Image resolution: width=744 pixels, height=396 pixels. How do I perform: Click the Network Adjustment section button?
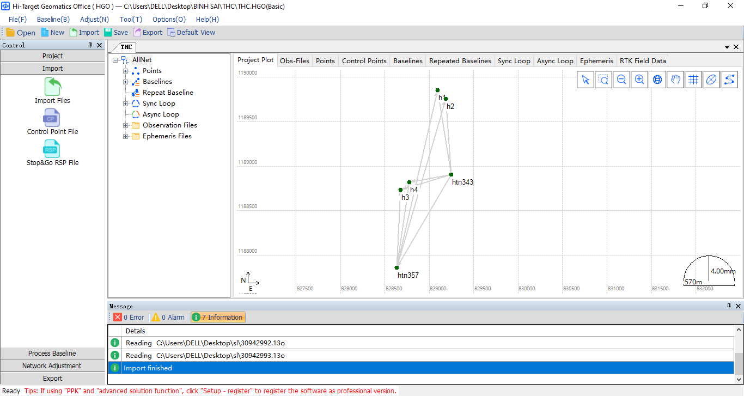52,366
